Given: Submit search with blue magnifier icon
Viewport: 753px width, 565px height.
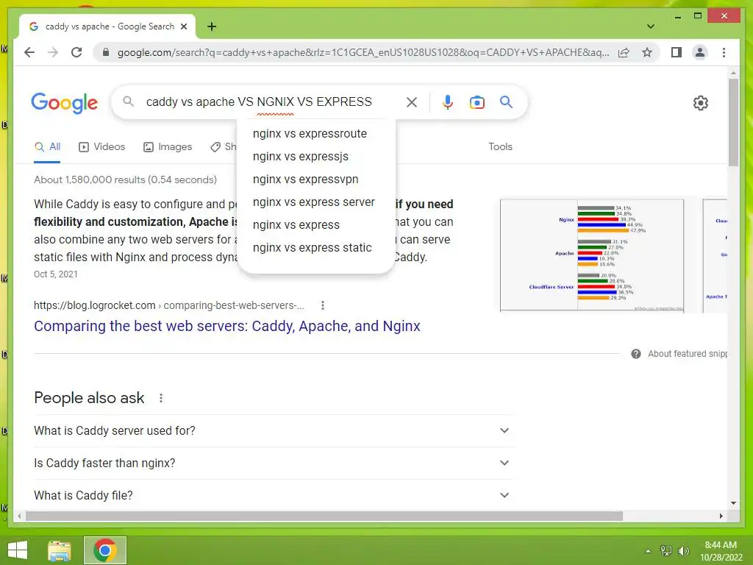Looking at the screenshot, I should (506, 102).
